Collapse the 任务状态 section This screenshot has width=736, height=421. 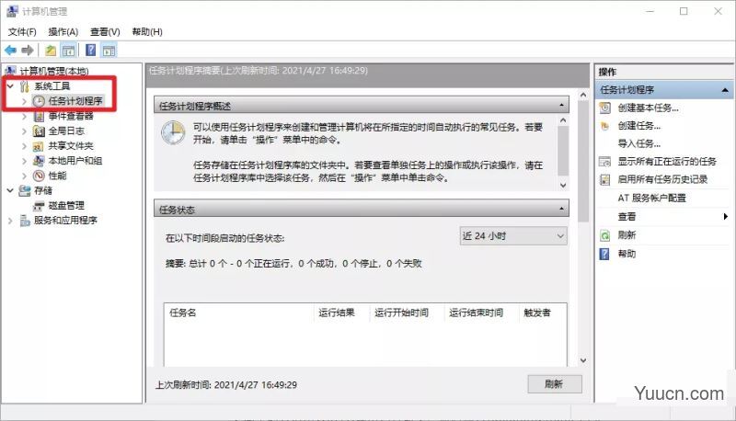click(561, 209)
